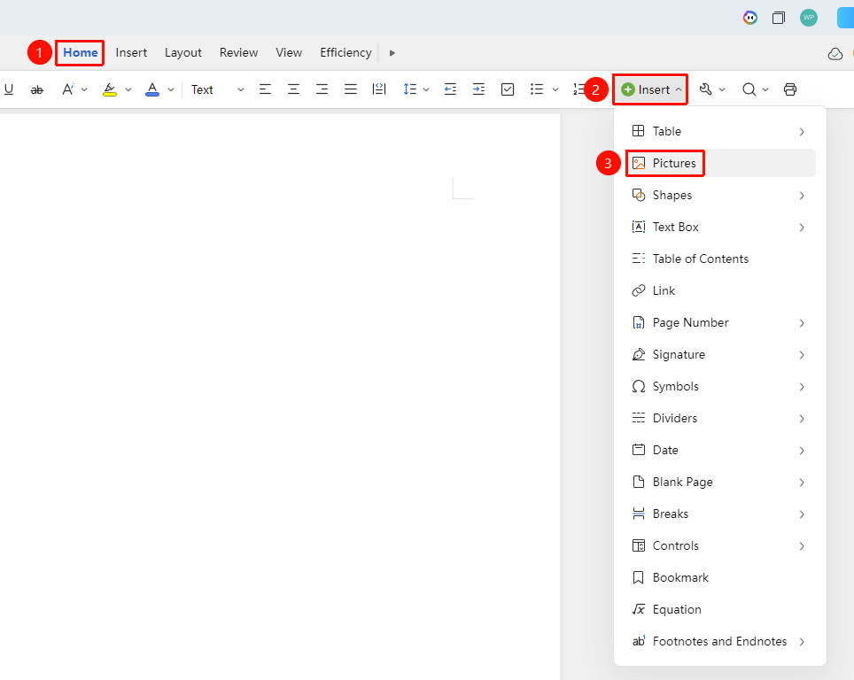Center align the paragraph text

tap(293, 89)
